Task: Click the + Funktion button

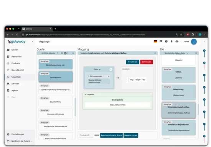Action: (133, 62)
